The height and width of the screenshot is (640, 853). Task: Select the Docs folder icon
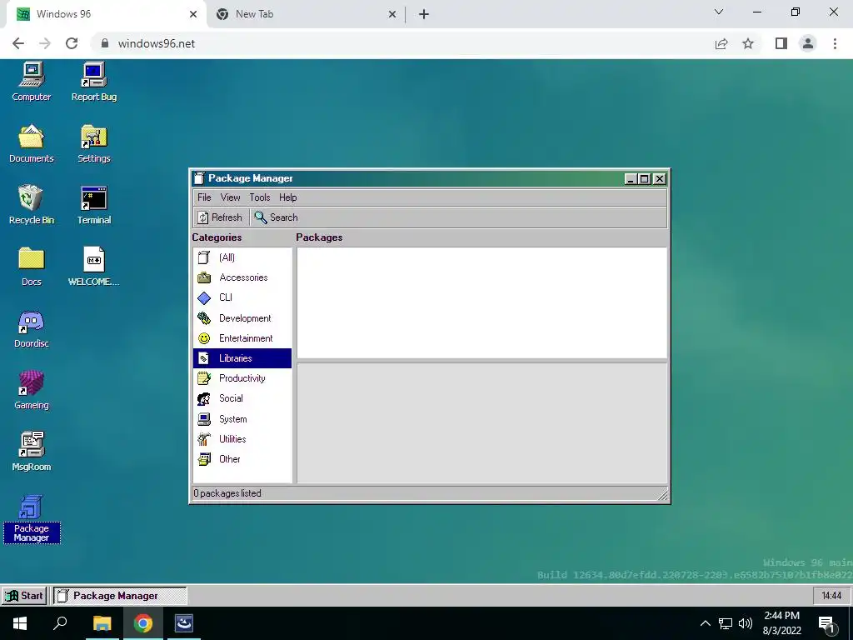coord(32,267)
